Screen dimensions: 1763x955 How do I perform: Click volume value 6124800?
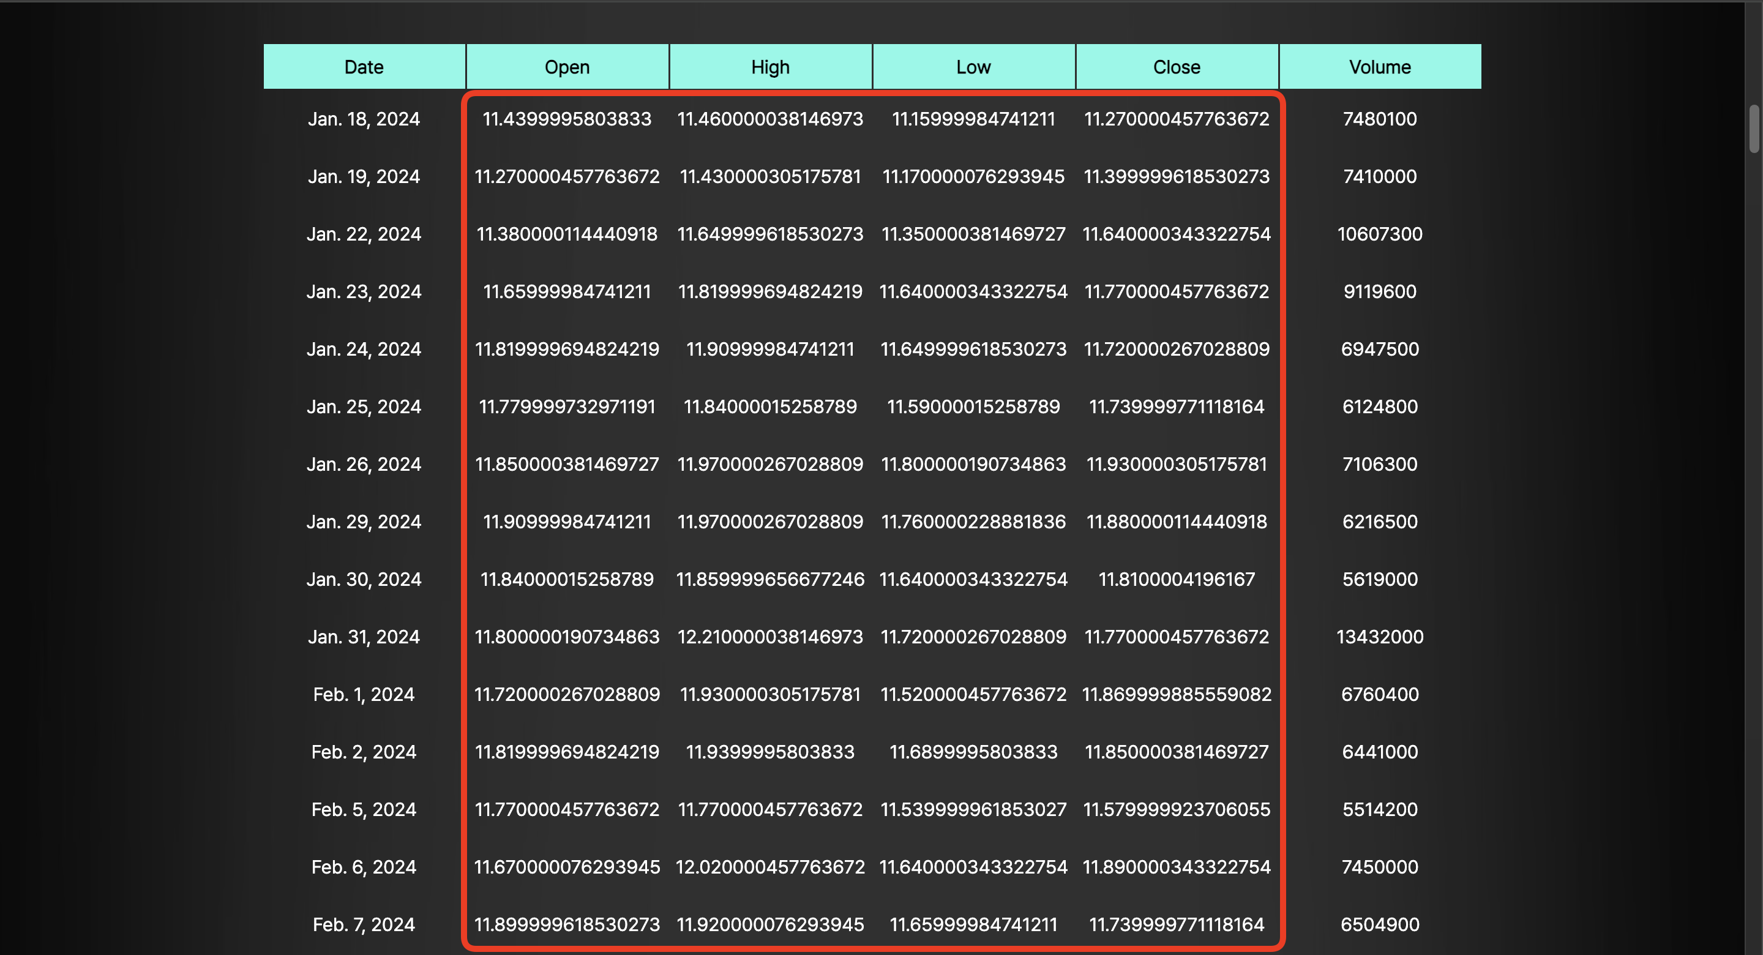pos(1380,406)
